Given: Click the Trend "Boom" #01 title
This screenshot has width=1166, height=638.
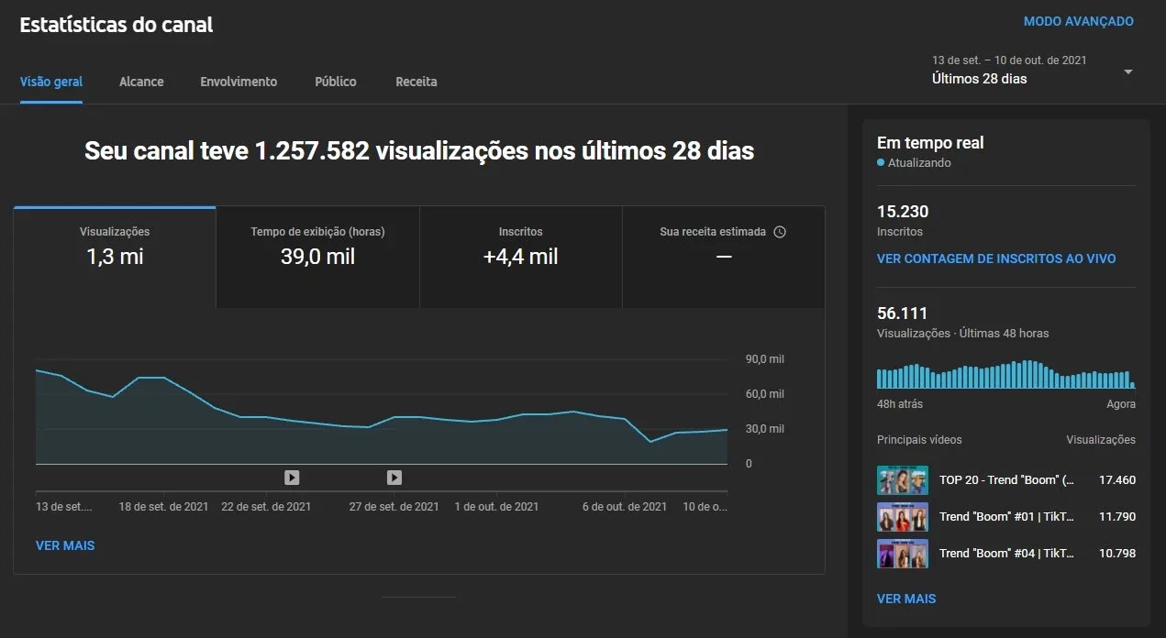Looking at the screenshot, I should [x=1006, y=516].
